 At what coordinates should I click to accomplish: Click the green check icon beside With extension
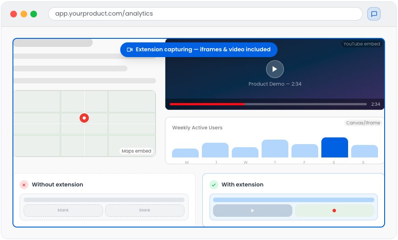214,185
